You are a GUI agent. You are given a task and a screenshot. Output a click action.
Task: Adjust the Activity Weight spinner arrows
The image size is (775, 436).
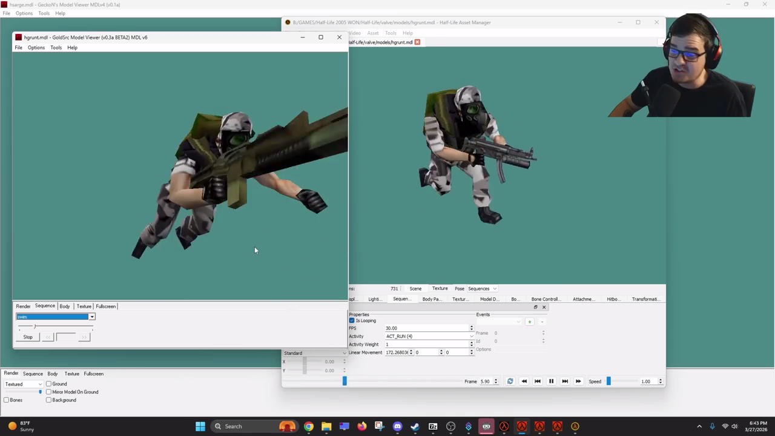pos(472,345)
